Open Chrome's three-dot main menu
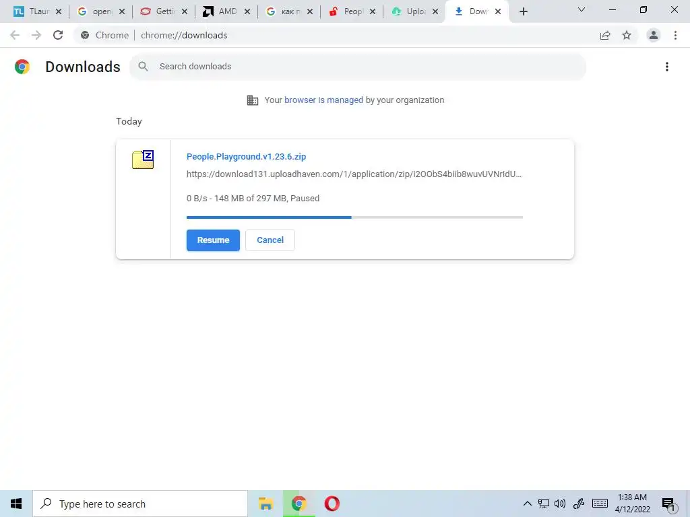The width and height of the screenshot is (690, 517). (675, 35)
